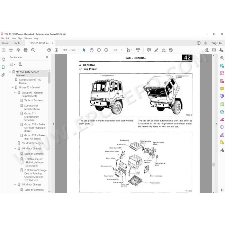Image resolution: width=225 pixels, height=225 pixels.
Task: Toggle bookmarks panel icon in left rail
Action: 3,67
